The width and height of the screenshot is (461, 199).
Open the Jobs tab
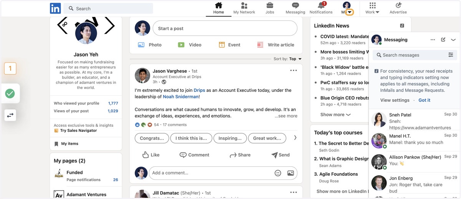[x=270, y=8]
